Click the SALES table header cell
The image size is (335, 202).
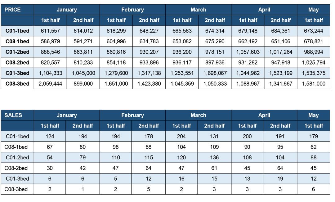(17, 115)
